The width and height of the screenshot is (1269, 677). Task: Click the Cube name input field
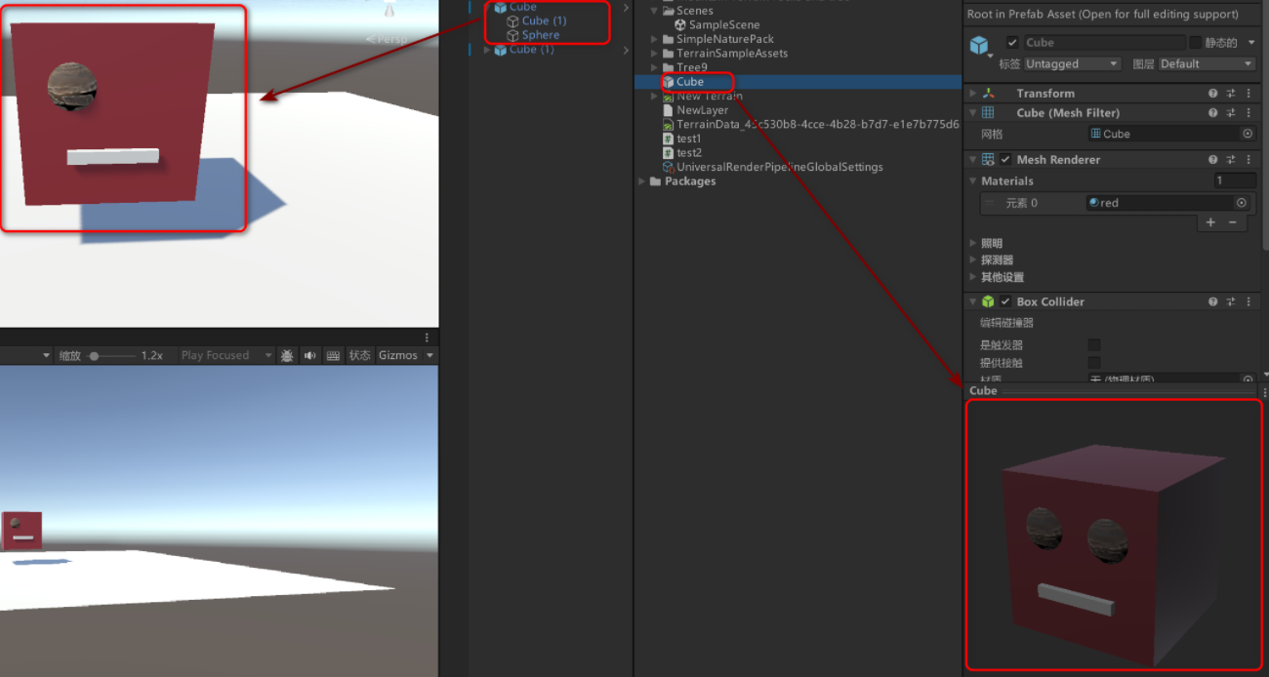(x=1103, y=42)
